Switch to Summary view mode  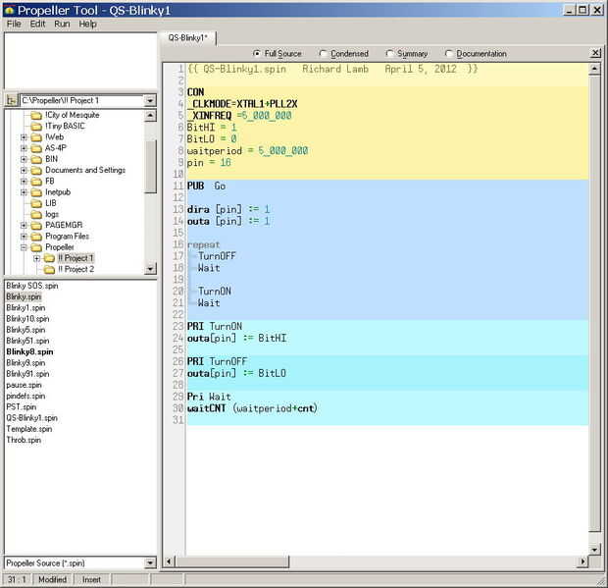(x=389, y=54)
